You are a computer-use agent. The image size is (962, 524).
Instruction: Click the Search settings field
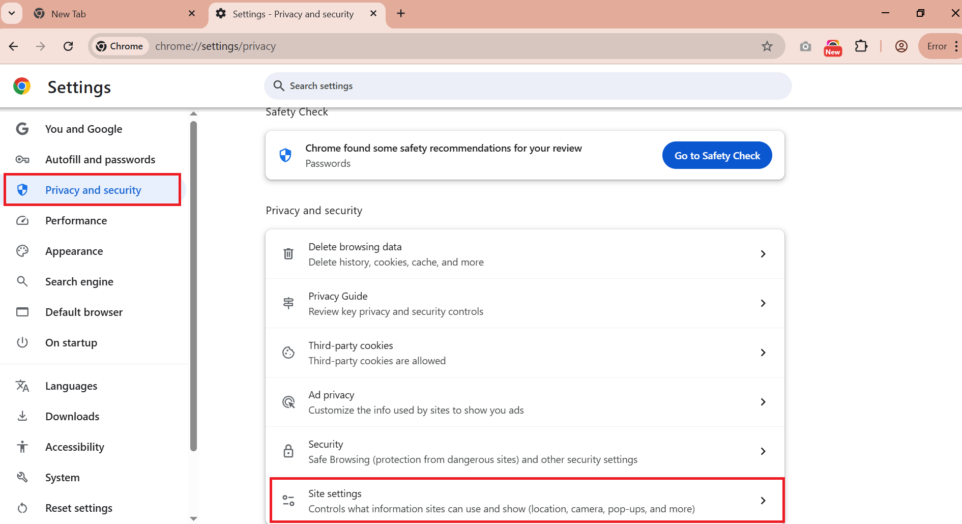528,86
